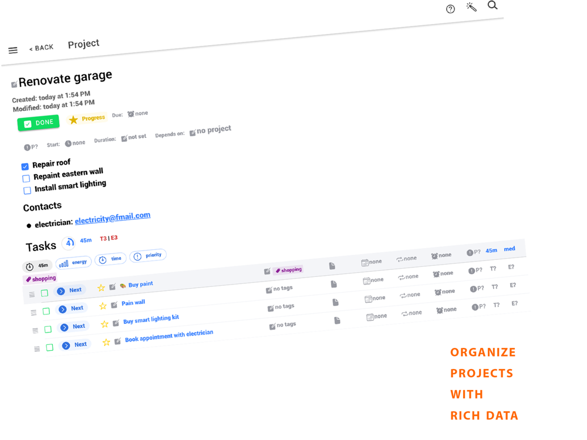This screenshot has height=440, width=587.
Task: Open the hamburger navigation menu
Action: (13, 50)
